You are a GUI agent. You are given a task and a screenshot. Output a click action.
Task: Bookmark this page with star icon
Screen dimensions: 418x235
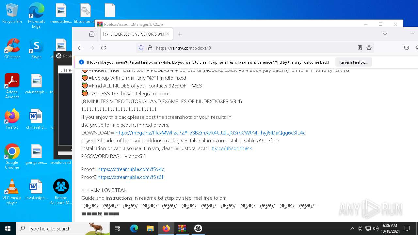pyautogui.click(x=369, y=48)
